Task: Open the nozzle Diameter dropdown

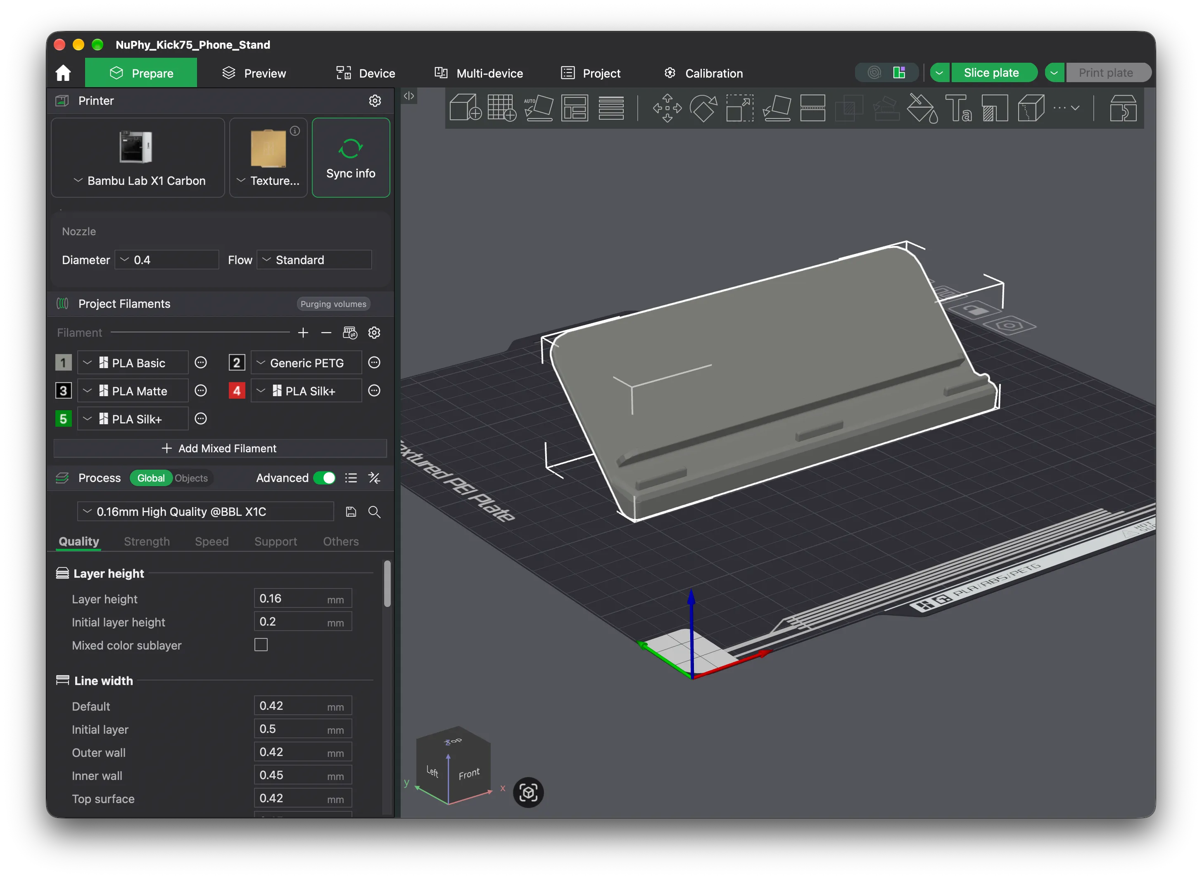Action: click(x=167, y=260)
